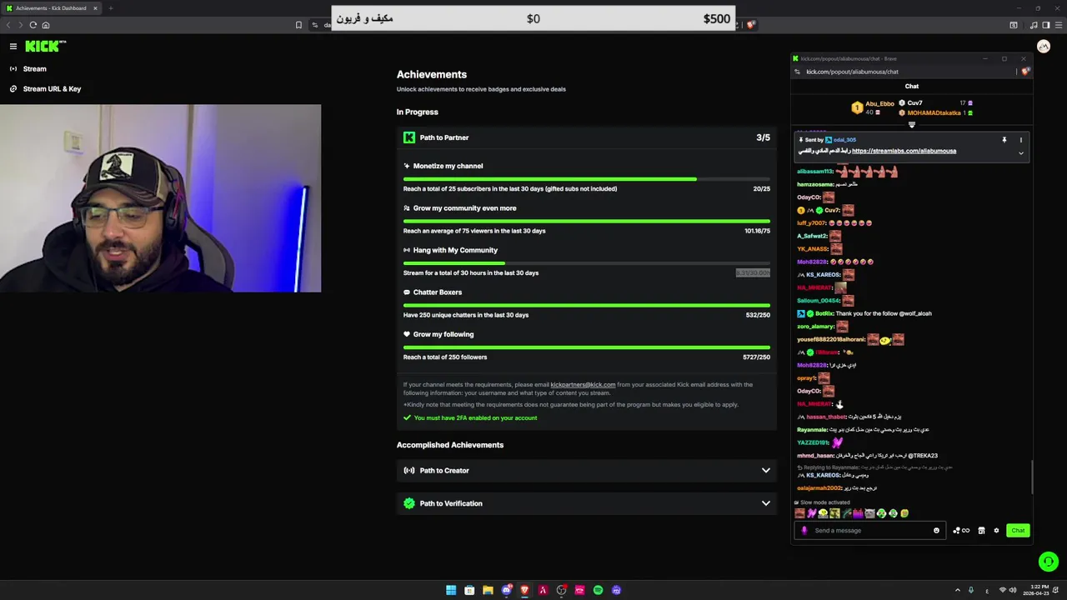This screenshot has width=1067, height=600.
Task: Open Stream URL & Key page
Action: (x=52, y=89)
